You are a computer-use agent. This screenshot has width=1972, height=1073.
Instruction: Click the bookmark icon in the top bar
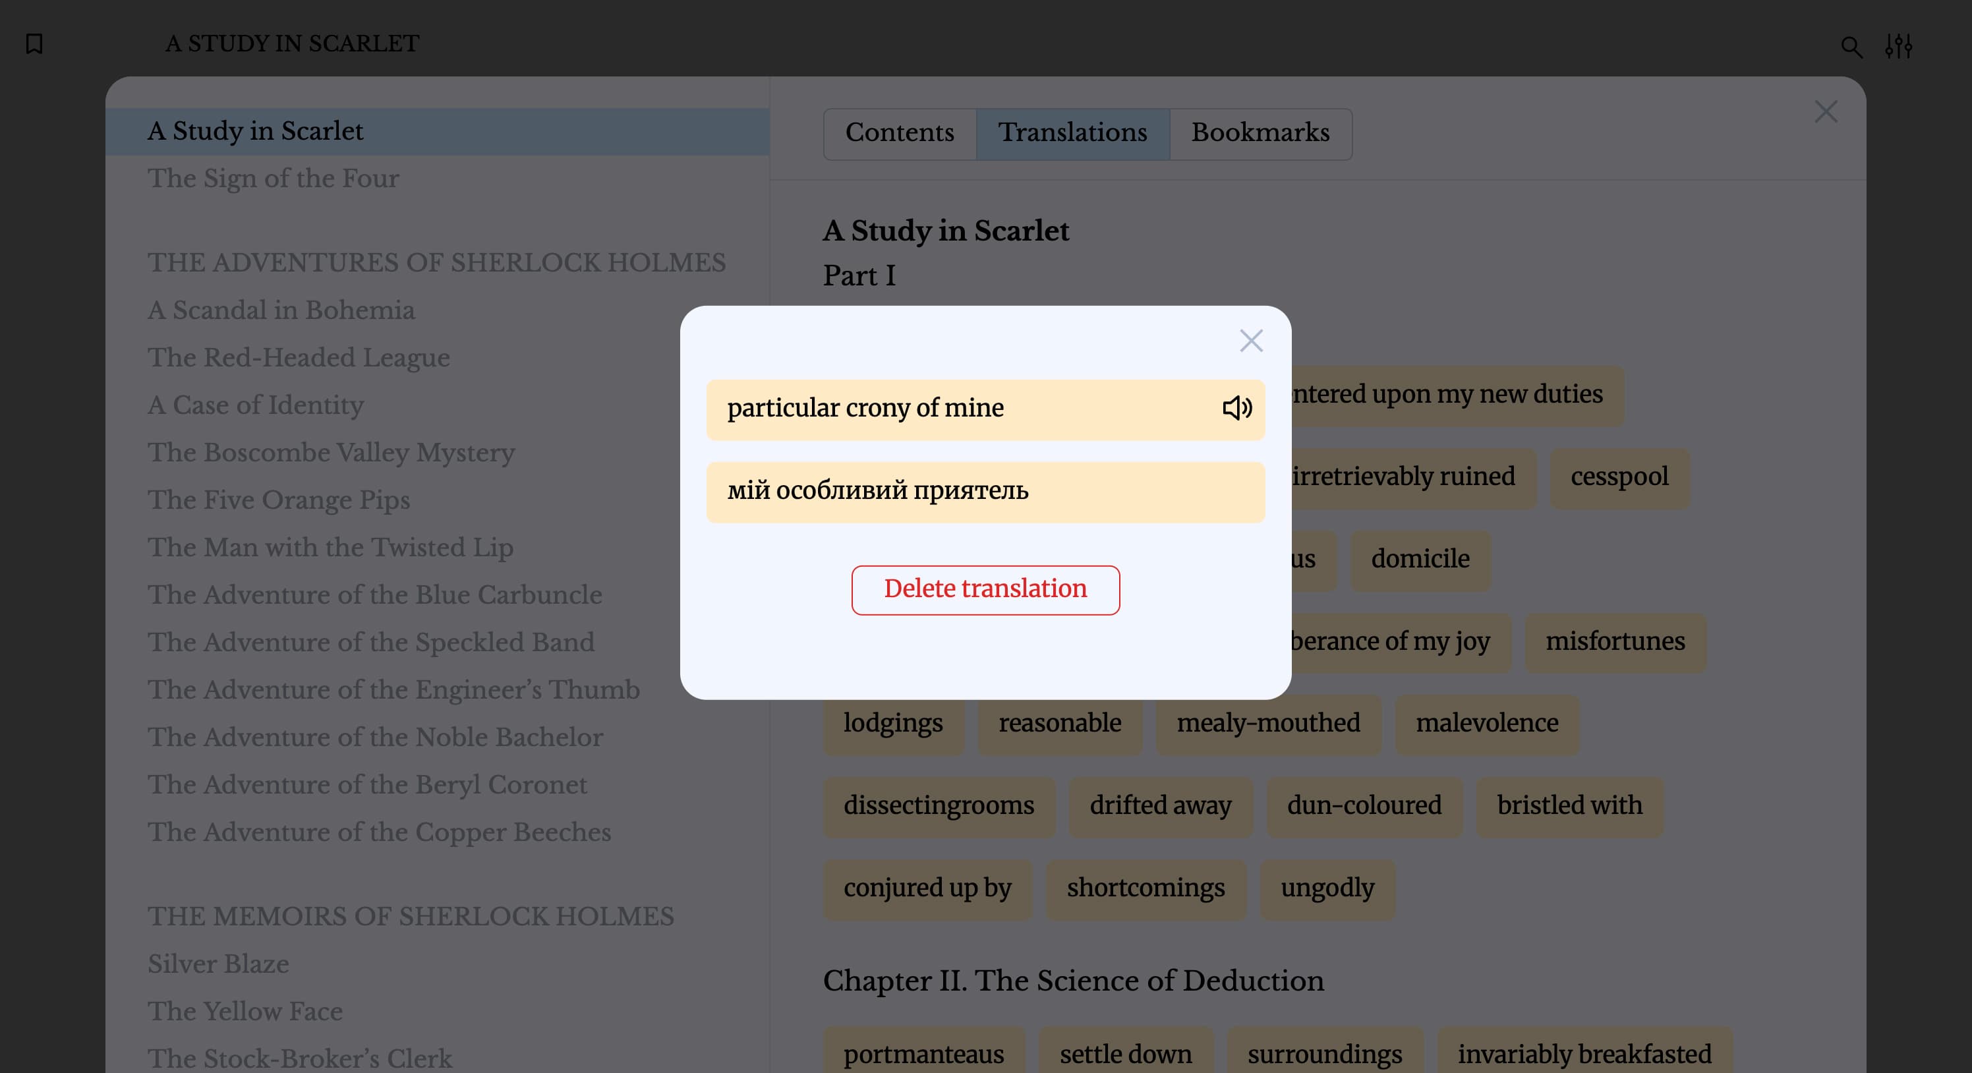point(34,43)
